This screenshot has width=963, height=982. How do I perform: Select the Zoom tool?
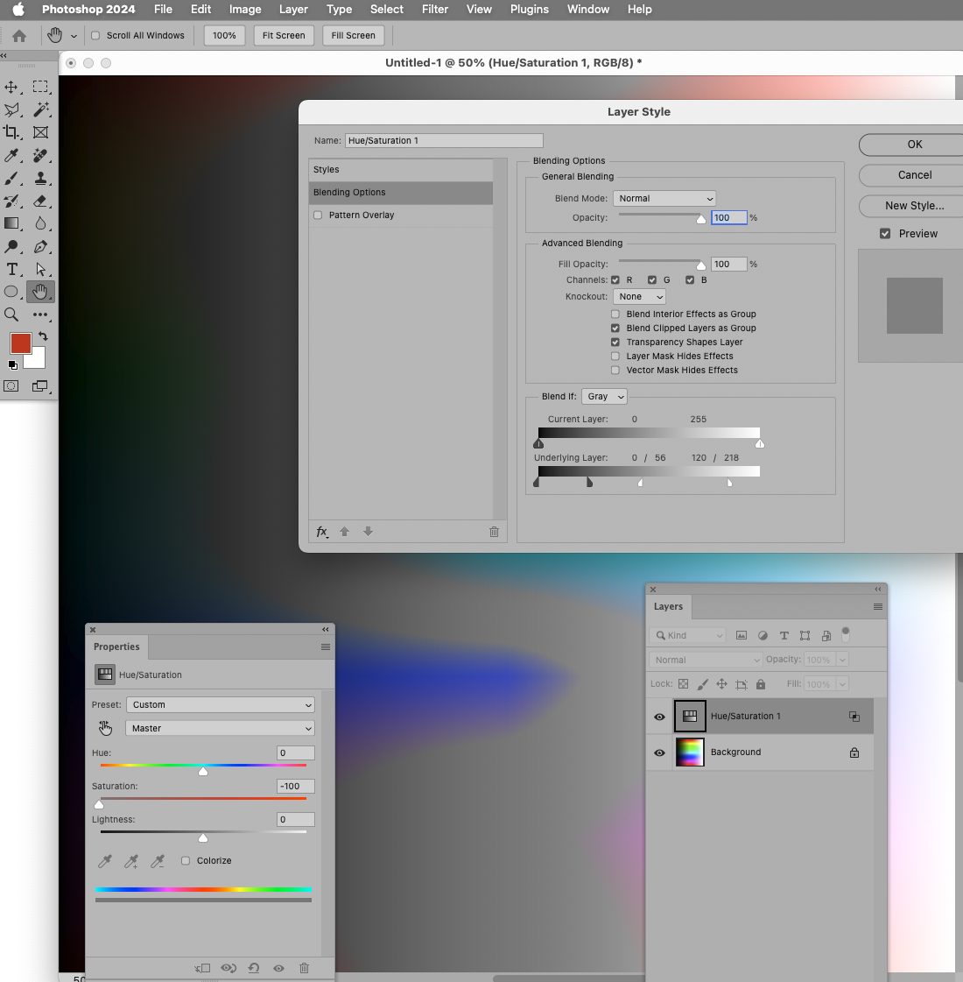click(12, 314)
